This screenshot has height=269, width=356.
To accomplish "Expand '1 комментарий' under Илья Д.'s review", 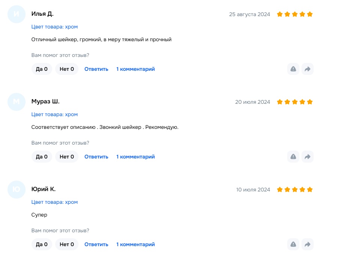I will [136, 69].
